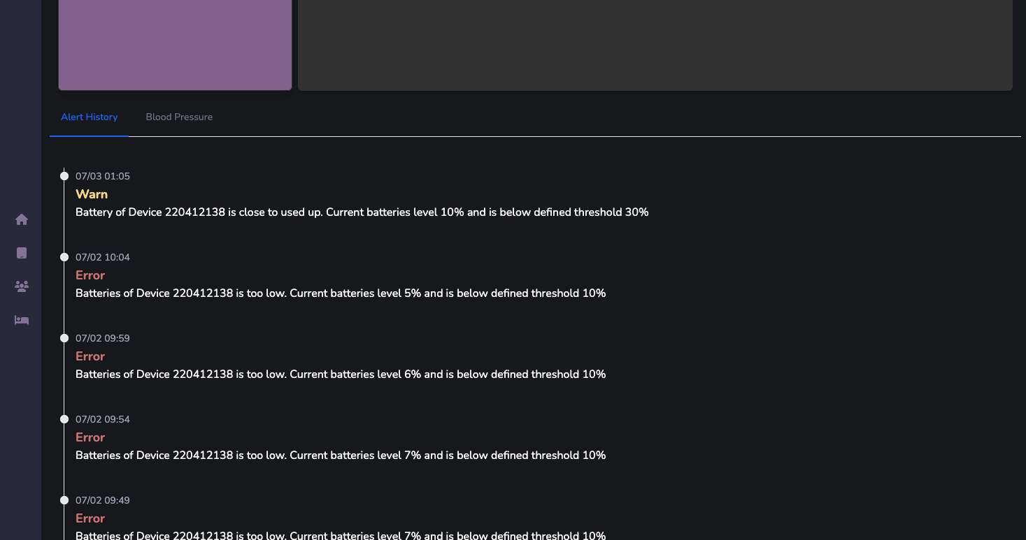Click the dark gray panel above the tabs
Image resolution: width=1026 pixels, height=540 pixels.
click(x=655, y=45)
